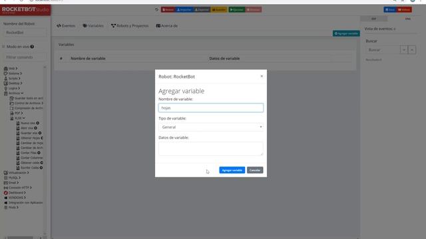Select Integración con Aplicaciones item
Viewport: 426px width, 239px height.
tap(23, 202)
